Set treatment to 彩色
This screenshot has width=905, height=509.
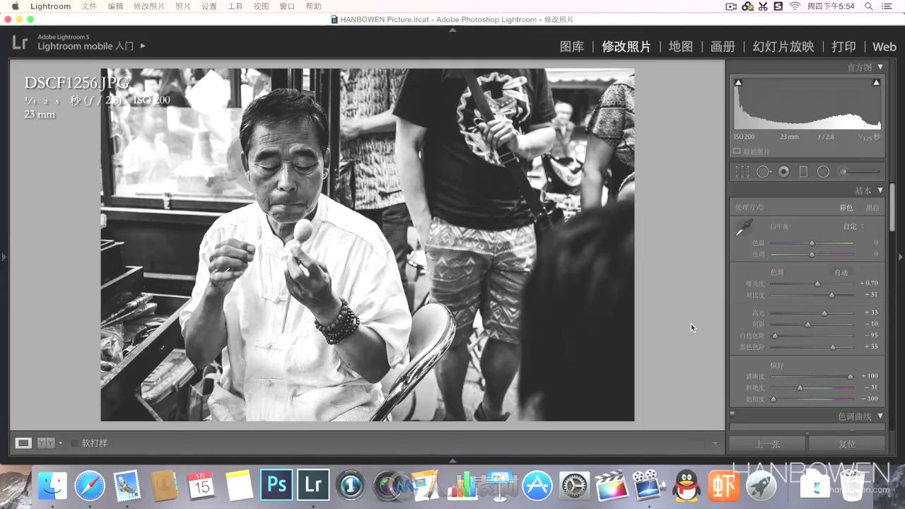(x=846, y=208)
